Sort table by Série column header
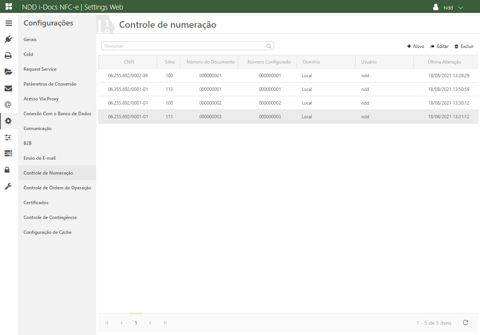480x335 pixels. pyautogui.click(x=169, y=62)
